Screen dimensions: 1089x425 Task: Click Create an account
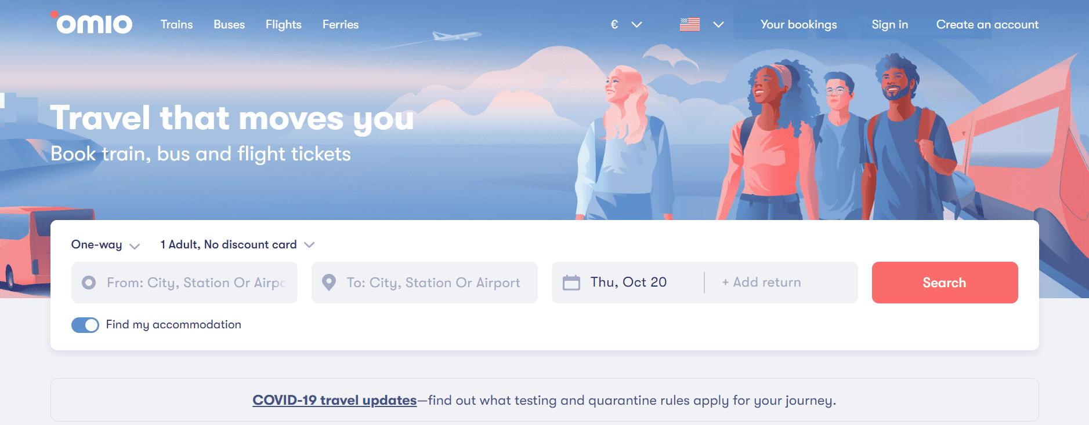(987, 24)
